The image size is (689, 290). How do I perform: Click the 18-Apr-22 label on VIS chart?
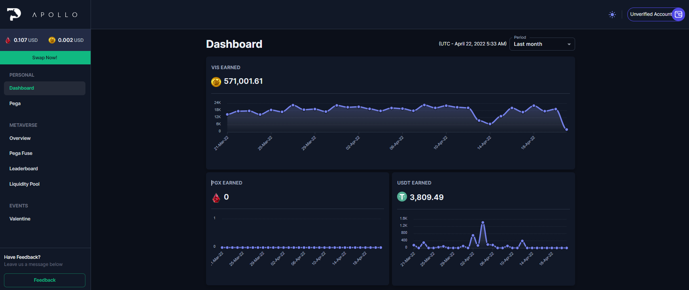click(528, 143)
